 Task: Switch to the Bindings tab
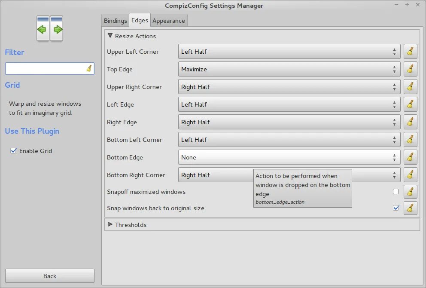click(x=115, y=21)
